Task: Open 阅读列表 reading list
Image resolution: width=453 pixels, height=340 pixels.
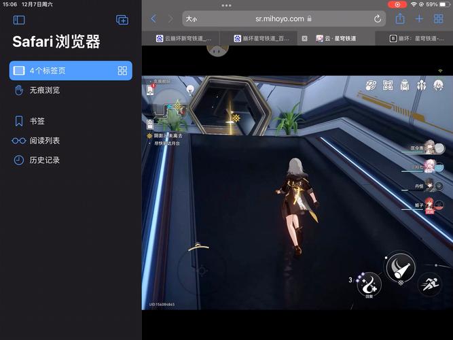Action: pyautogui.click(x=71, y=141)
